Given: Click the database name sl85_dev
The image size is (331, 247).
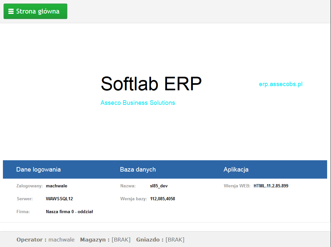Looking at the screenshot, I should 159,186.
